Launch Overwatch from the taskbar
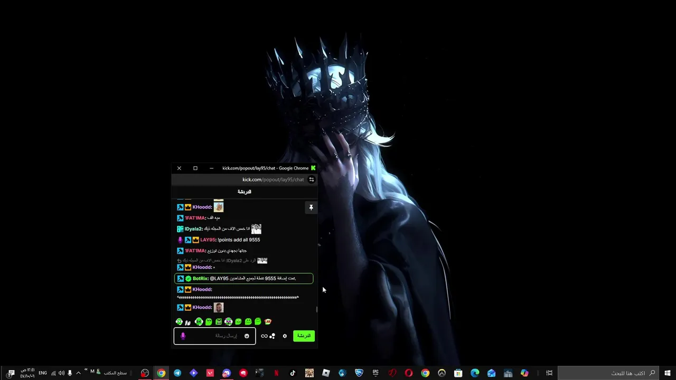The height and width of the screenshot is (380, 676). (x=442, y=373)
